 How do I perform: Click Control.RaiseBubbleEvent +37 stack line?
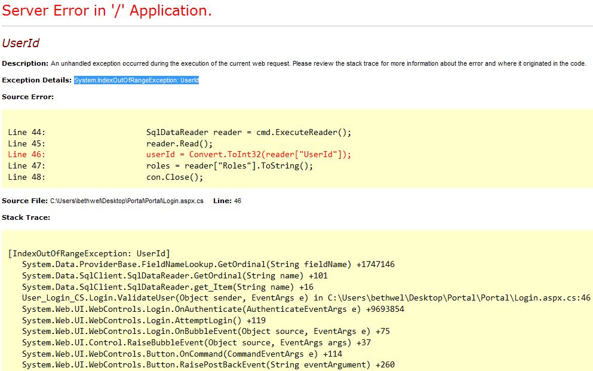(196, 343)
